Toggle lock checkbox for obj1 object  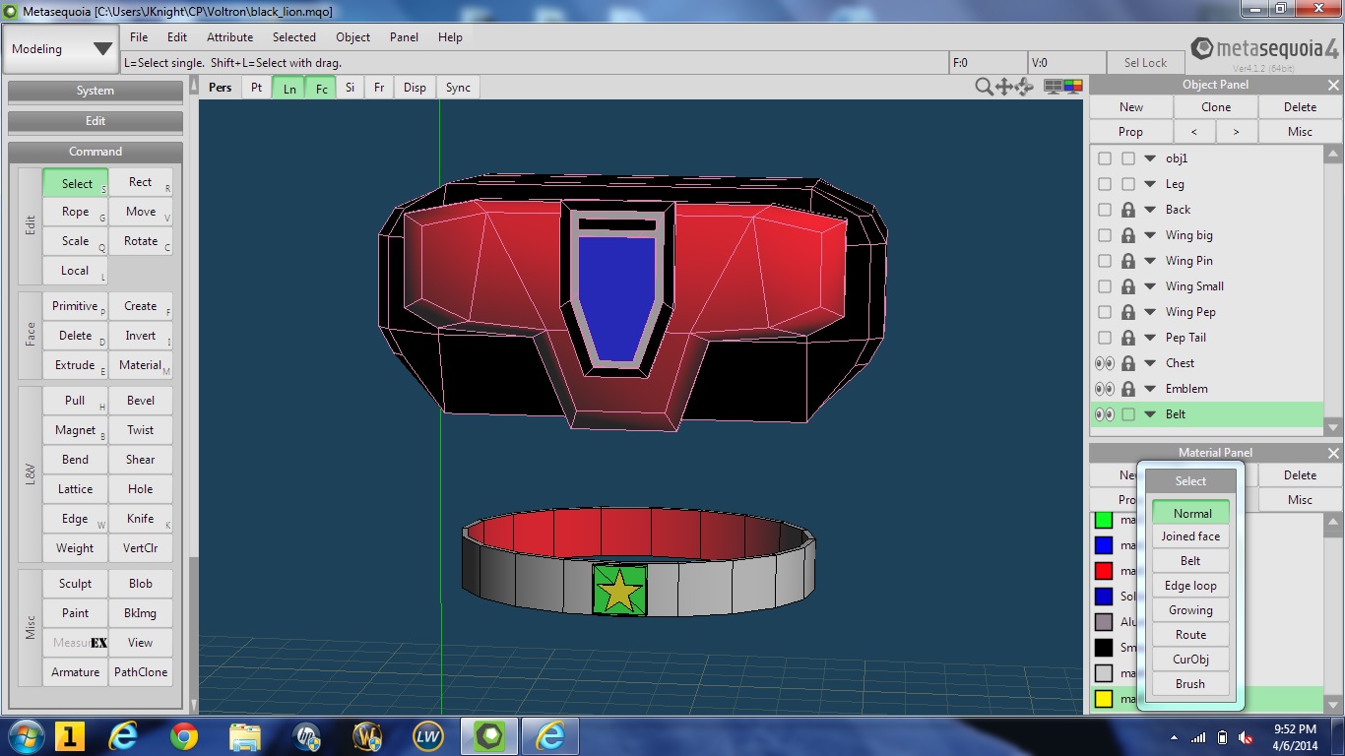[1128, 158]
